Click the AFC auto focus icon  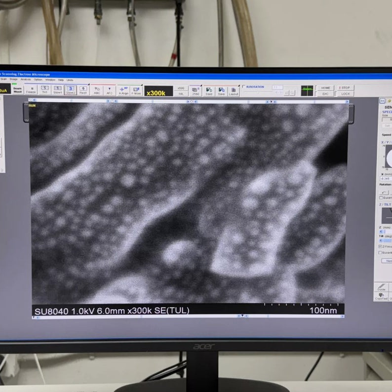click(x=110, y=90)
